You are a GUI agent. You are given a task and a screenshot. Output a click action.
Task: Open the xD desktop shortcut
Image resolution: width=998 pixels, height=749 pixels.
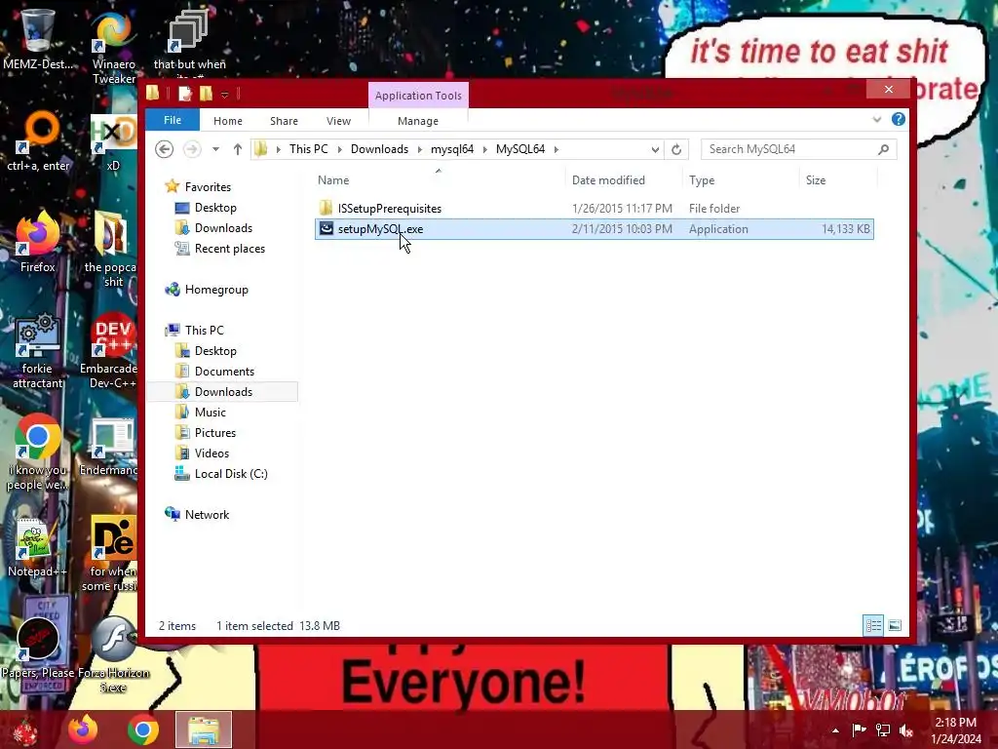(x=113, y=141)
